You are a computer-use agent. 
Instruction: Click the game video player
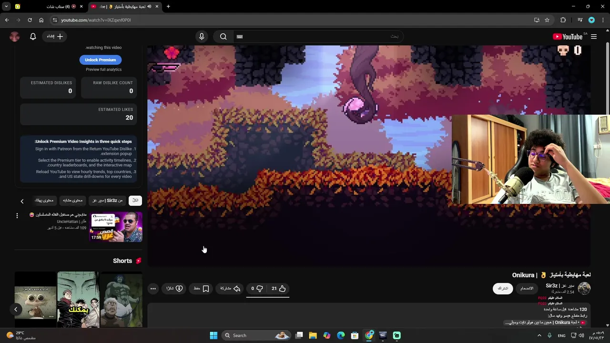point(369,156)
